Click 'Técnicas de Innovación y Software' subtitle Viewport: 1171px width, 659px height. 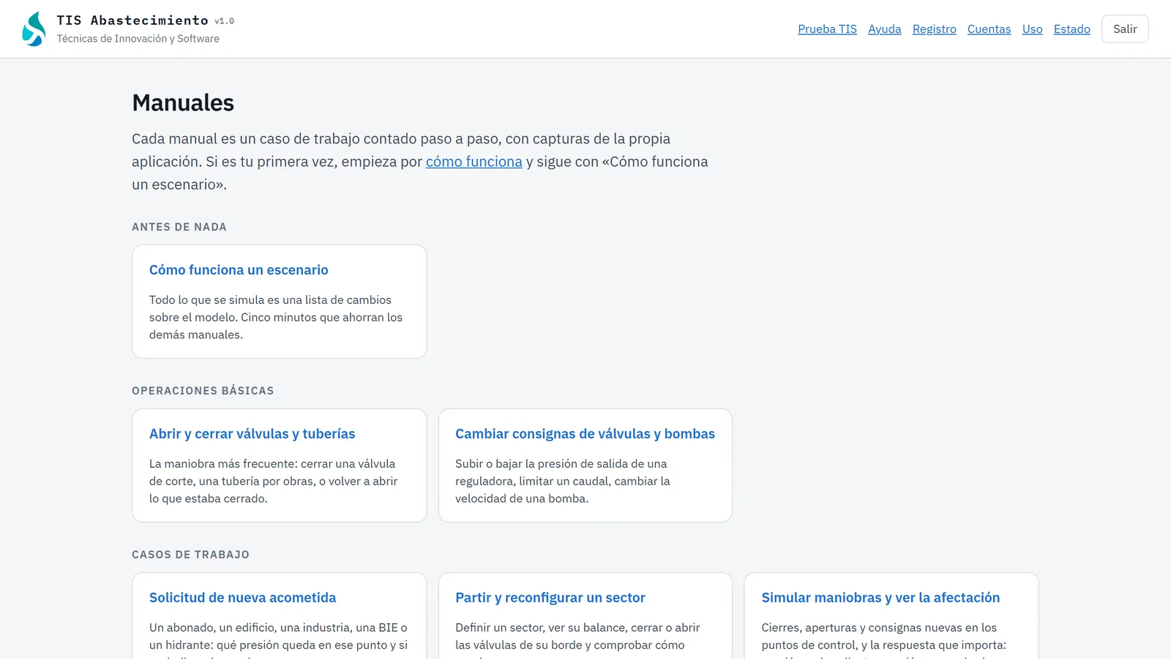(138, 39)
